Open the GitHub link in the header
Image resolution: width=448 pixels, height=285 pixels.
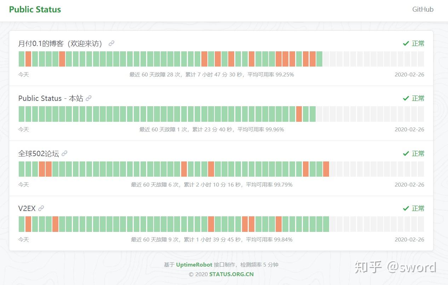(x=423, y=10)
